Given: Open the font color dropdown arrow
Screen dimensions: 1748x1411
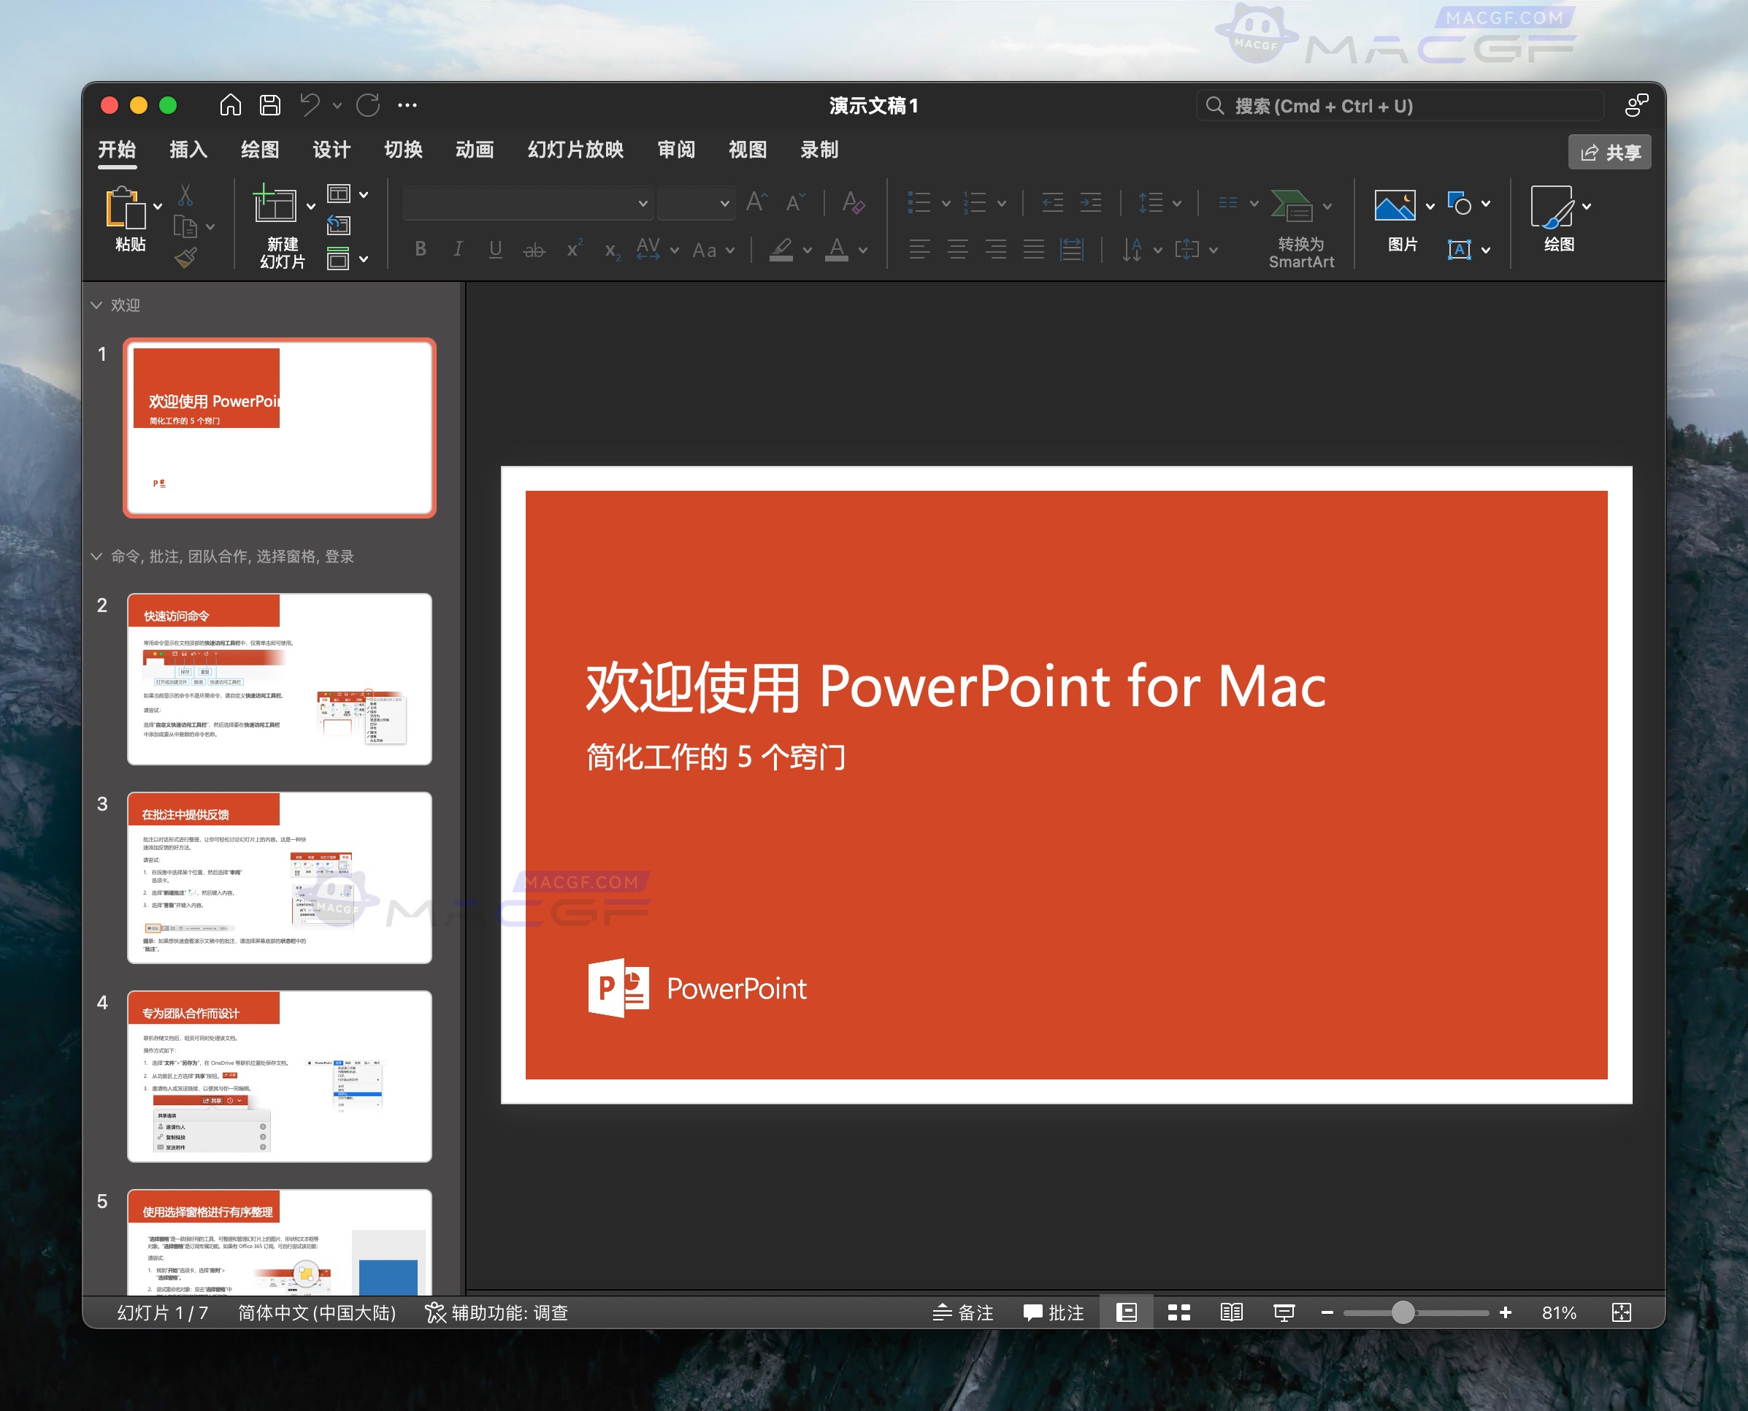Looking at the screenshot, I should (x=862, y=251).
